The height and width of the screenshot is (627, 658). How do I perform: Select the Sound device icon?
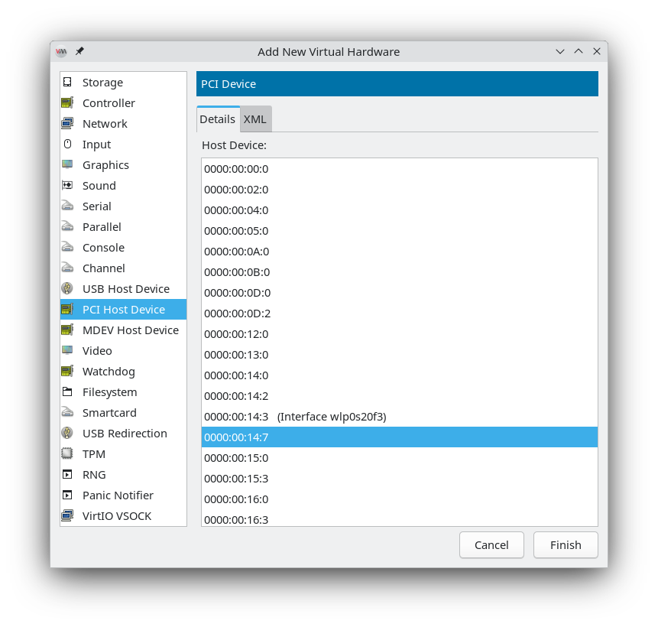pyautogui.click(x=67, y=186)
